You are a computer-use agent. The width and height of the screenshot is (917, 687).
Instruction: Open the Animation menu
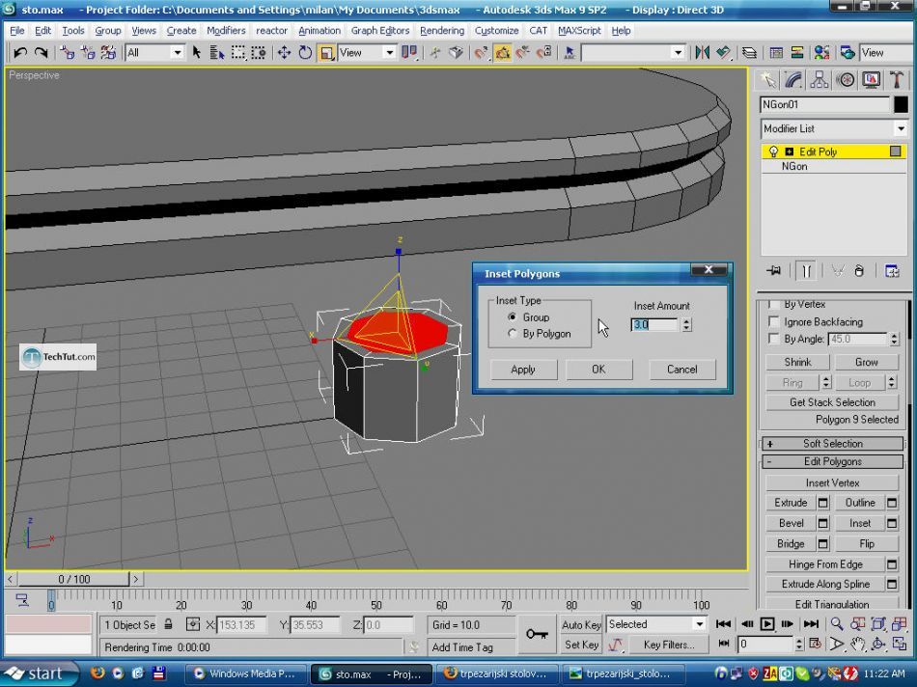(320, 31)
